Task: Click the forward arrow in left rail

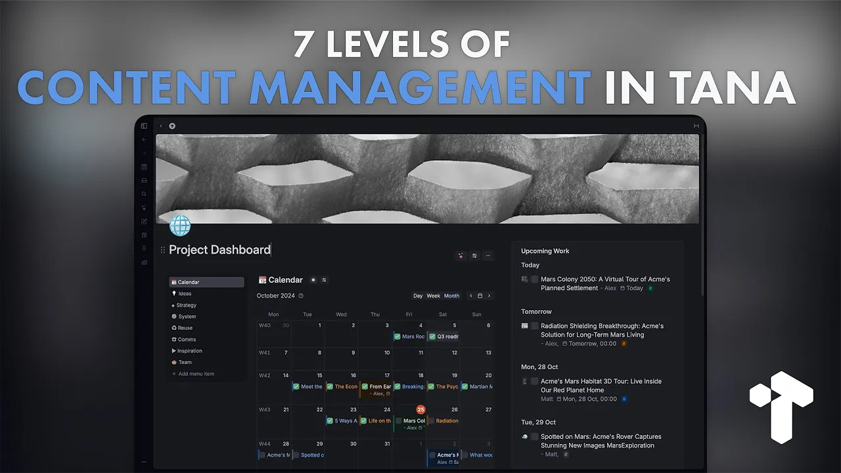Action: pyautogui.click(x=144, y=153)
